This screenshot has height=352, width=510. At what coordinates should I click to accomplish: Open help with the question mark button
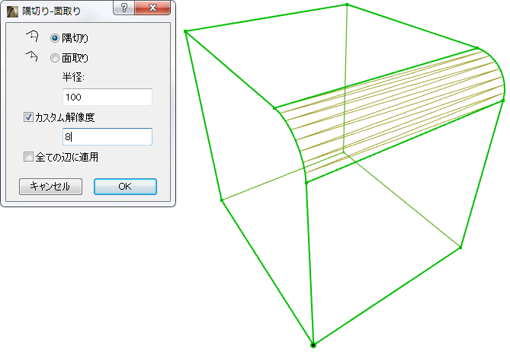[124, 8]
